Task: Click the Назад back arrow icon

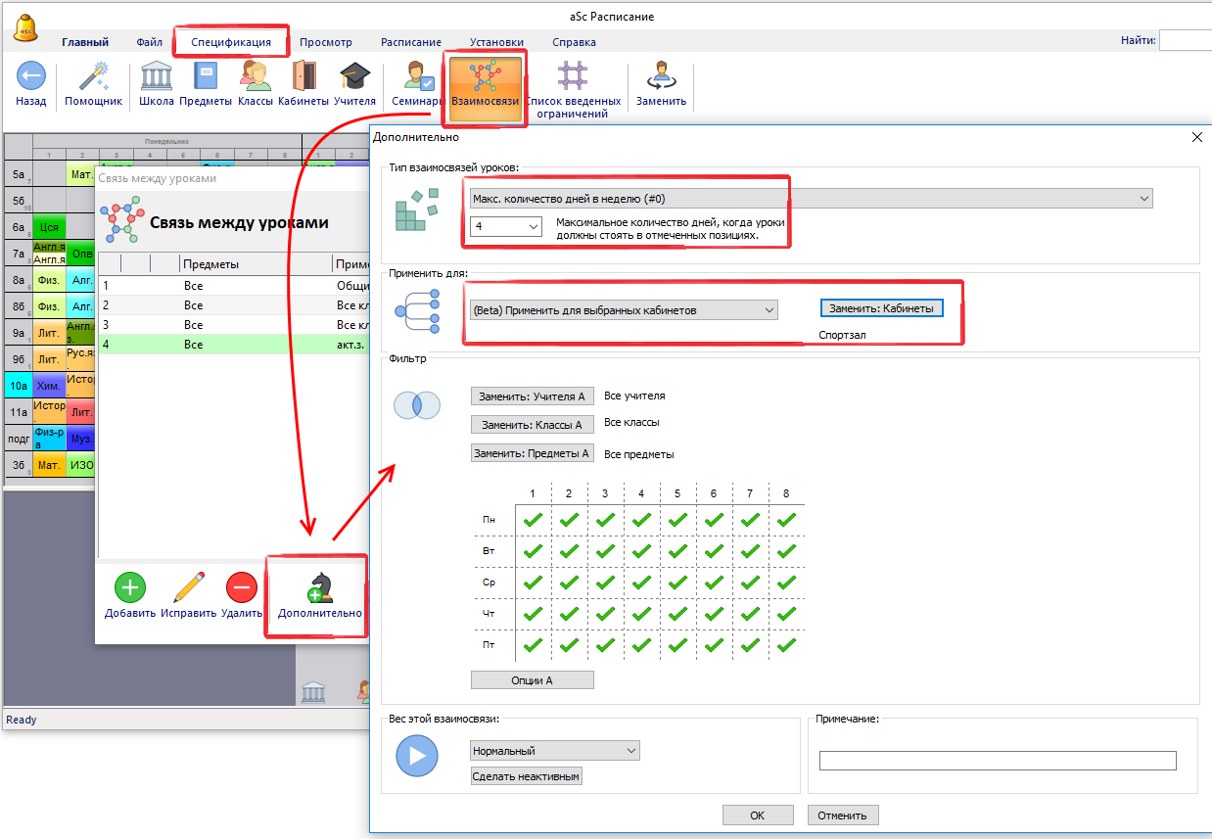Action: click(x=30, y=77)
